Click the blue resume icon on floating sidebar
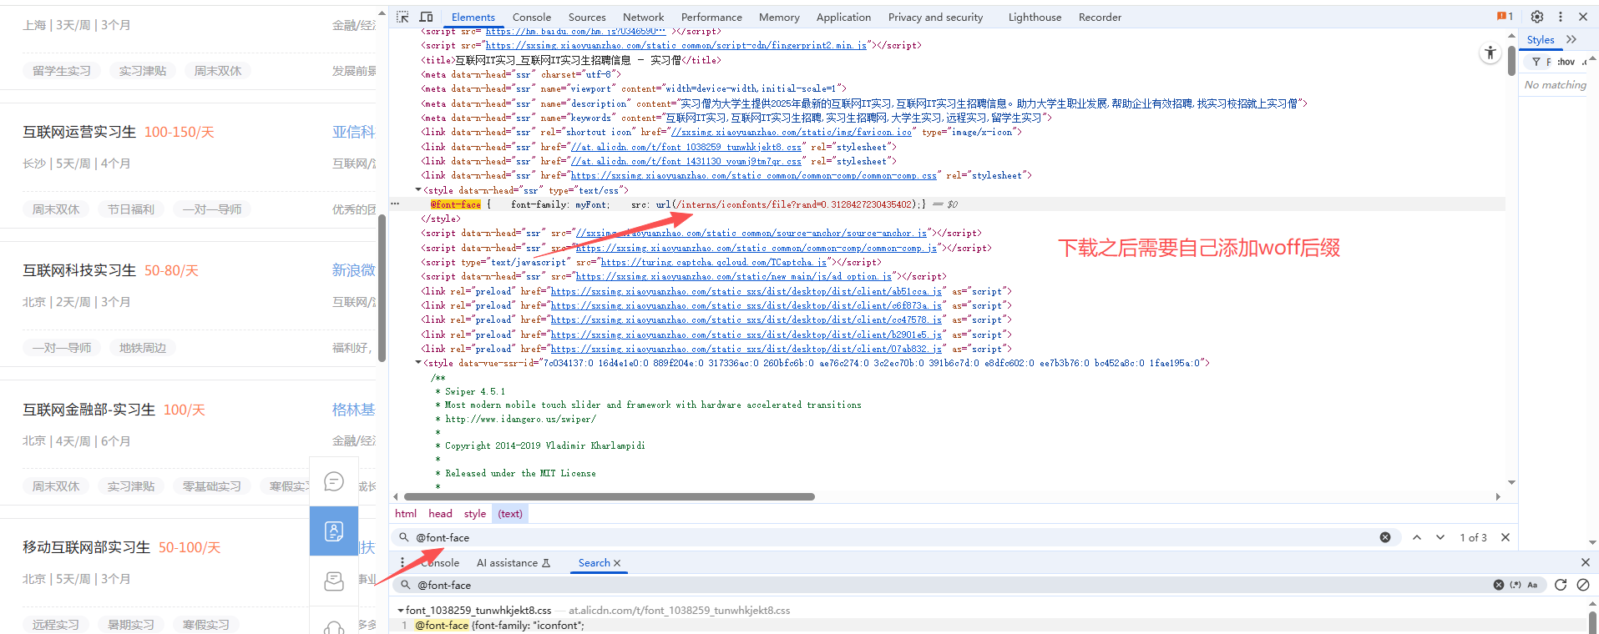 [x=334, y=531]
